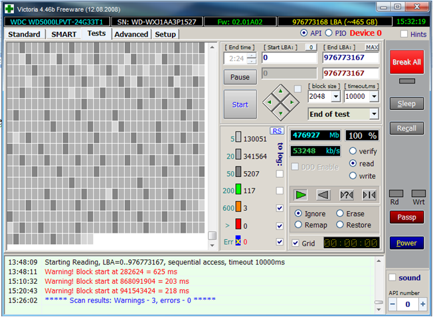Click the red Break All button
This screenshot has height=317, width=433.
[x=406, y=62]
